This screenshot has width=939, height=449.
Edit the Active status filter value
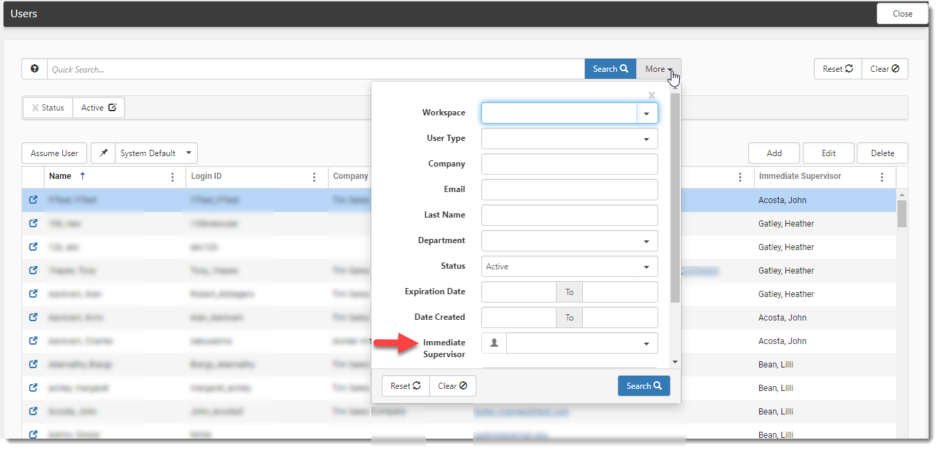pos(112,108)
